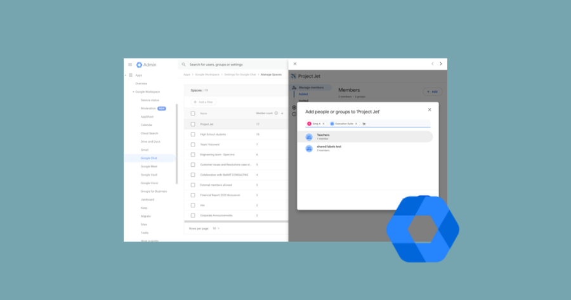The width and height of the screenshot is (571, 300).
Task: Check External members allowed checkbox
Action: click(x=193, y=185)
